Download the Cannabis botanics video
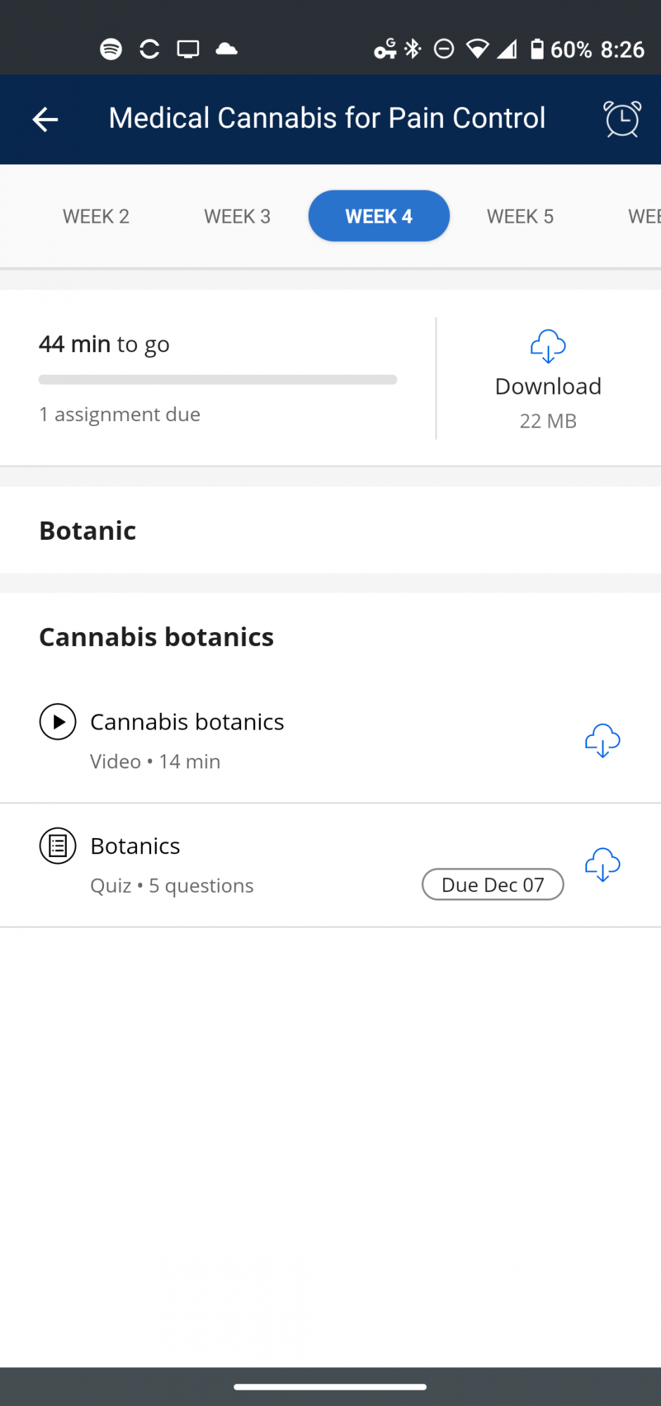Viewport: 661px width, 1406px height. click(603, 740)
